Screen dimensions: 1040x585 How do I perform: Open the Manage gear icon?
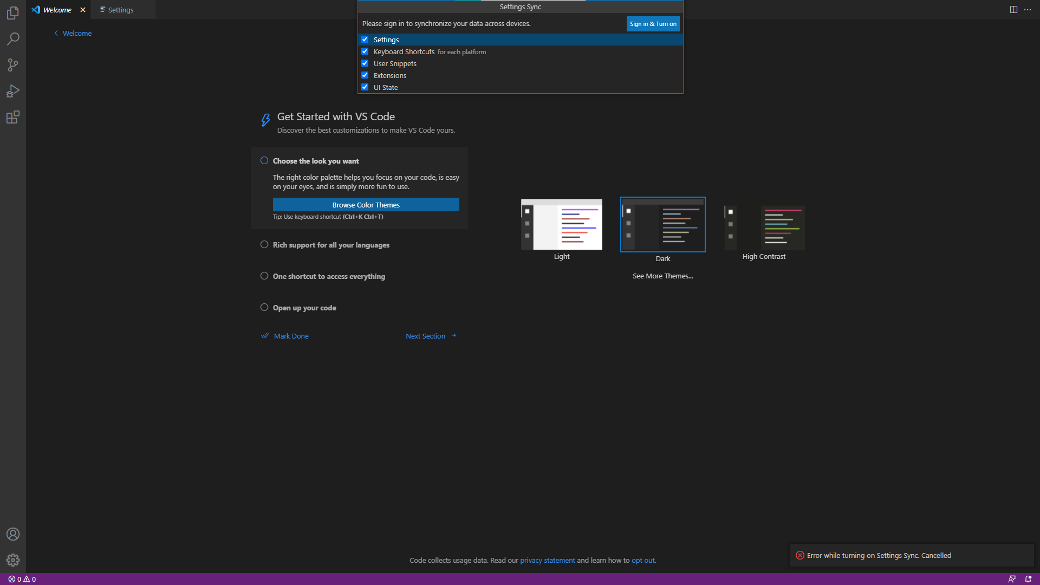(13, 560)
